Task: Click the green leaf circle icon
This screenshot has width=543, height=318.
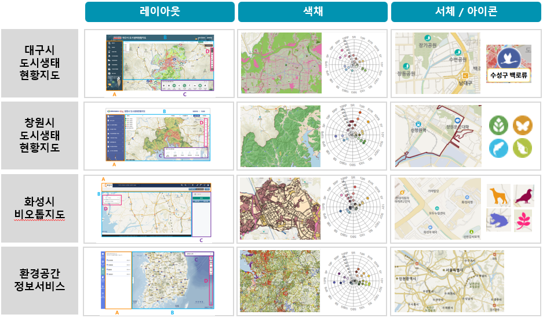Action: click(498, 125)
